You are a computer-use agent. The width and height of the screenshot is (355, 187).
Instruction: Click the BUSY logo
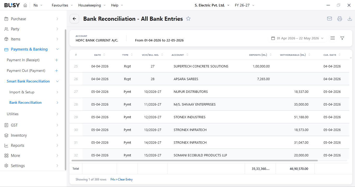(12, 5)
